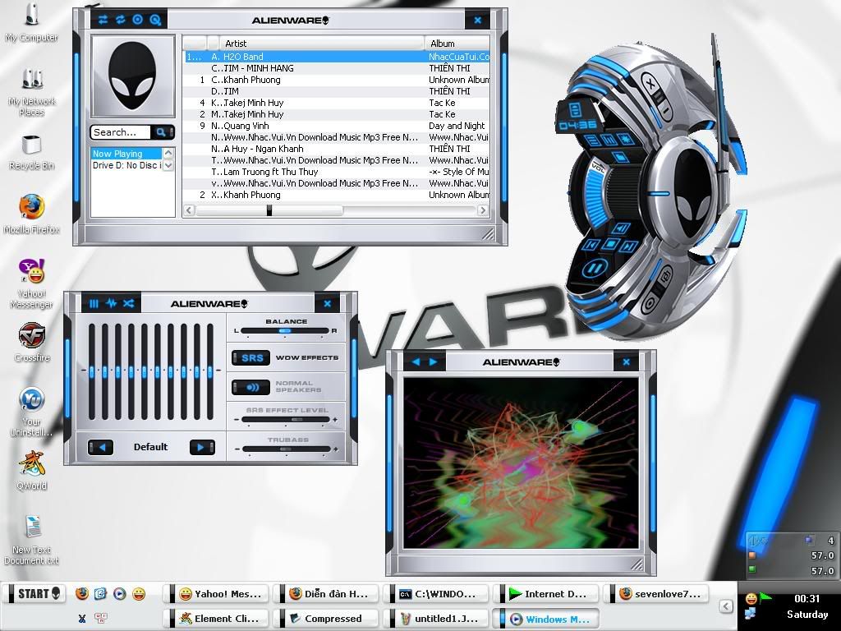Click the magnifier-circle icon in the playlist toolbar
The height and width of the screenshot is (631, 841).
click(155, 20)
